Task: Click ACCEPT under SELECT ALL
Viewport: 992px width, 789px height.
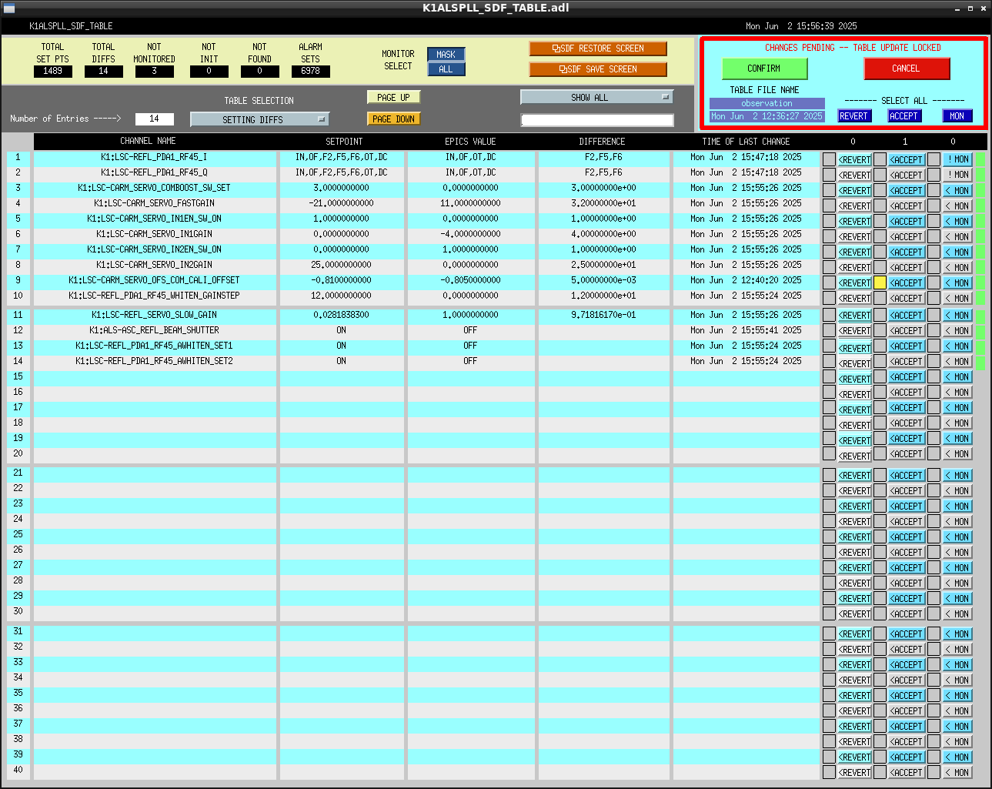Action: 904,116
